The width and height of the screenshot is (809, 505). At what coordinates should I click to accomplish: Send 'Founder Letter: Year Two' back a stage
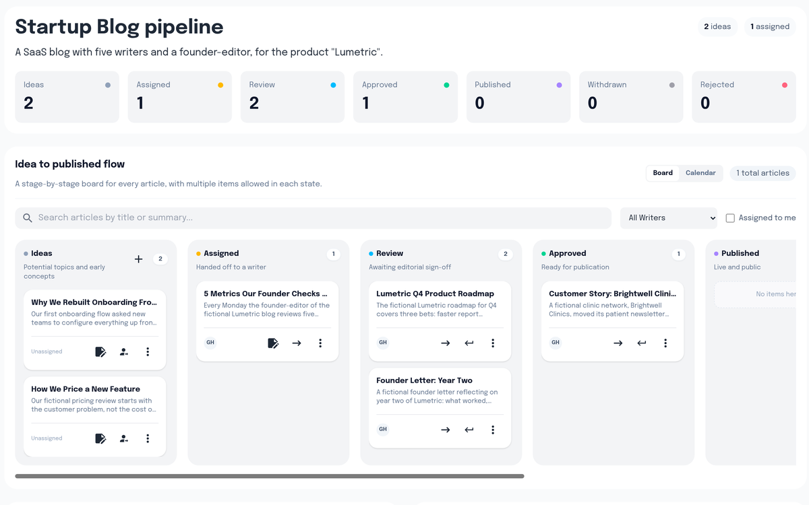coord(469,430)
